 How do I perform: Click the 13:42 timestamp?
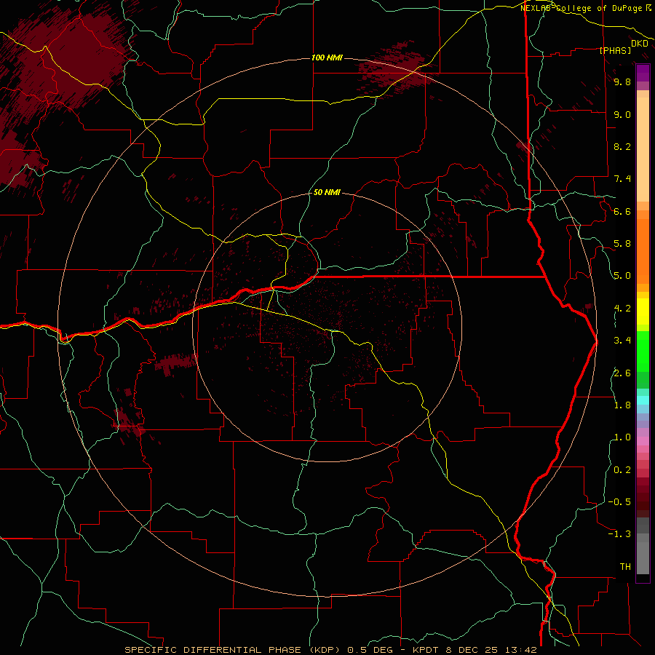tap(521, 650)
